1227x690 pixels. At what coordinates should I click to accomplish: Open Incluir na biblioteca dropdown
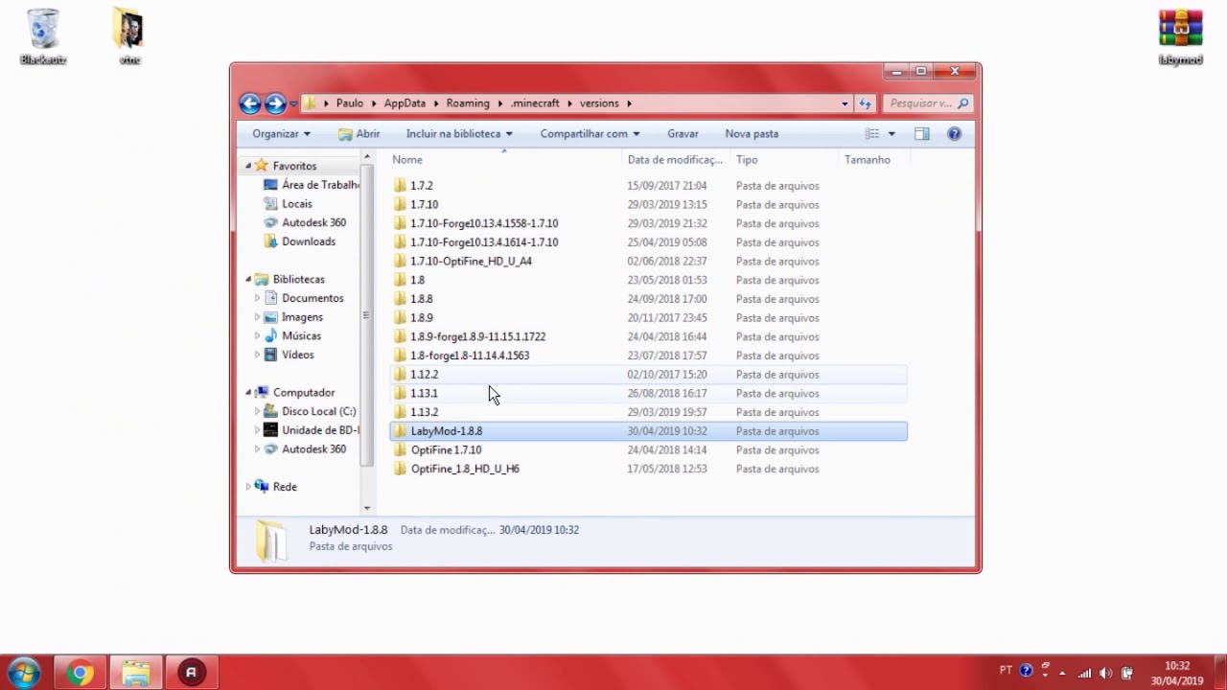coord(459,134)
